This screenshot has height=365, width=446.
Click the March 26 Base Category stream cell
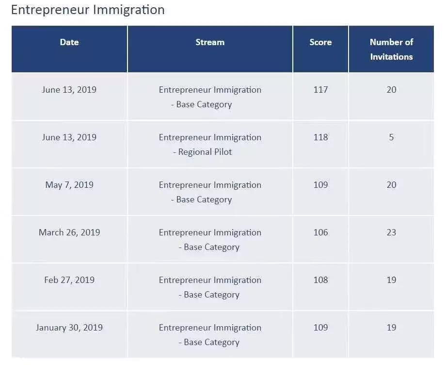(210, 239)
